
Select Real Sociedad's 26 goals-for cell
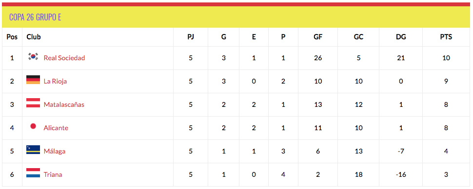pos(318,58)
